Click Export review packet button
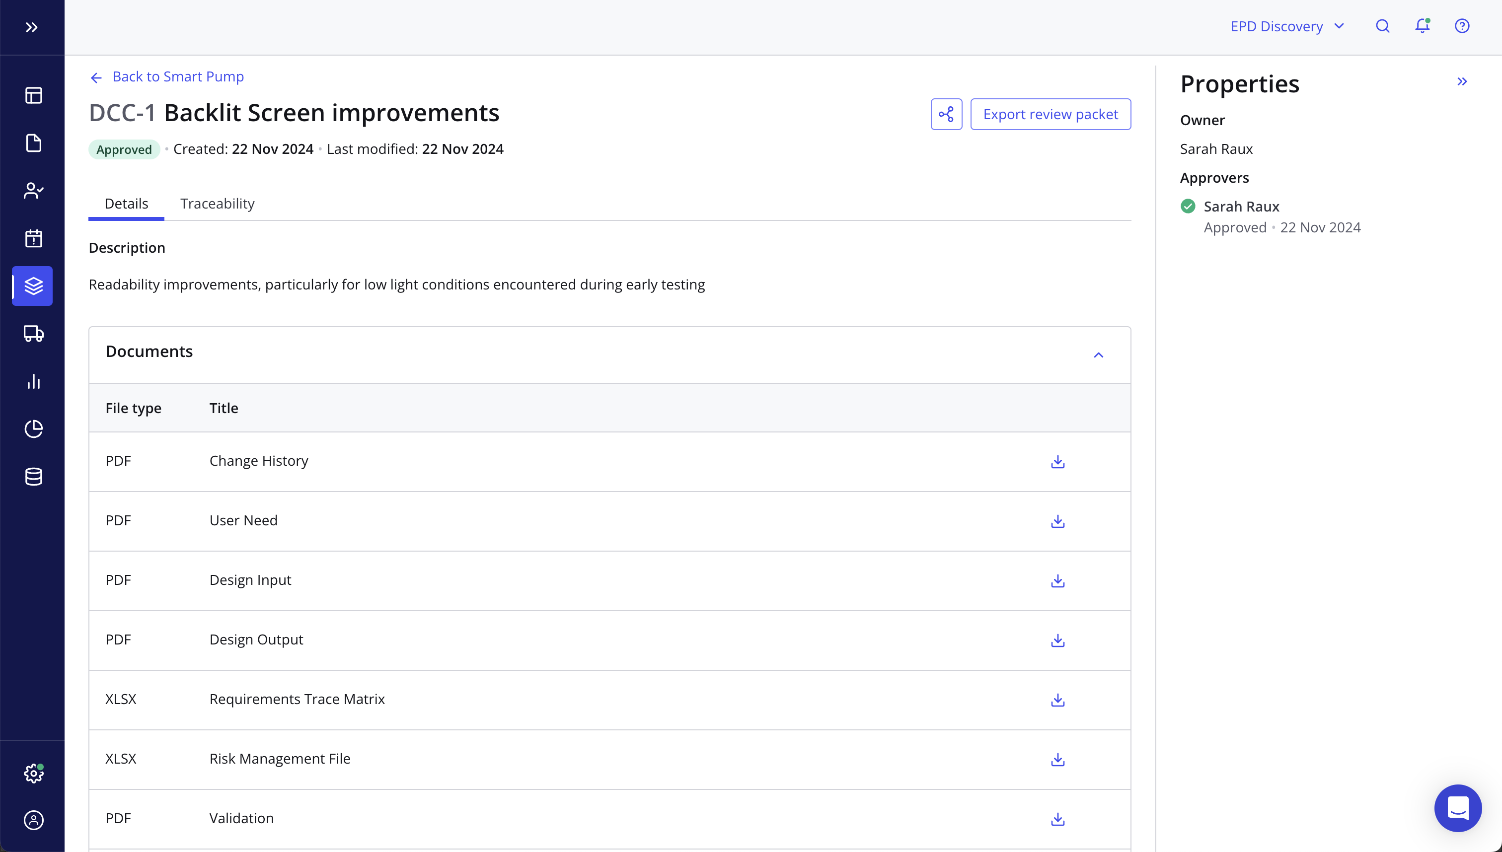The image size is (1502, 852). [x=1050, y=114]
